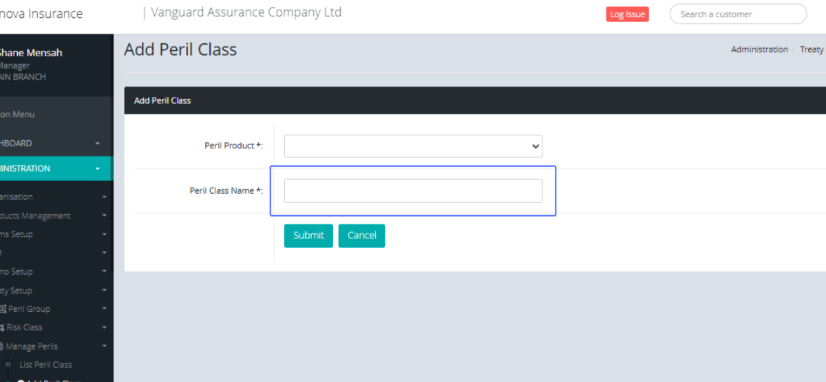
Task: Focus the Peril Class Name field
Action: point(413,191)
